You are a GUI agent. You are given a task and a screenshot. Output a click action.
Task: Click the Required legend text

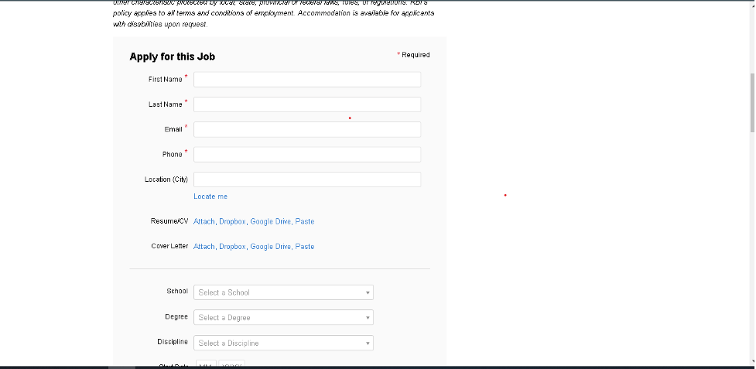coord(416,55)
